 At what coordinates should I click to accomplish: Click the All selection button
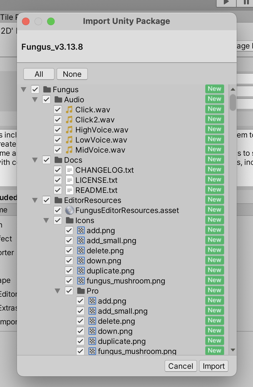click(x=39, y=74)
